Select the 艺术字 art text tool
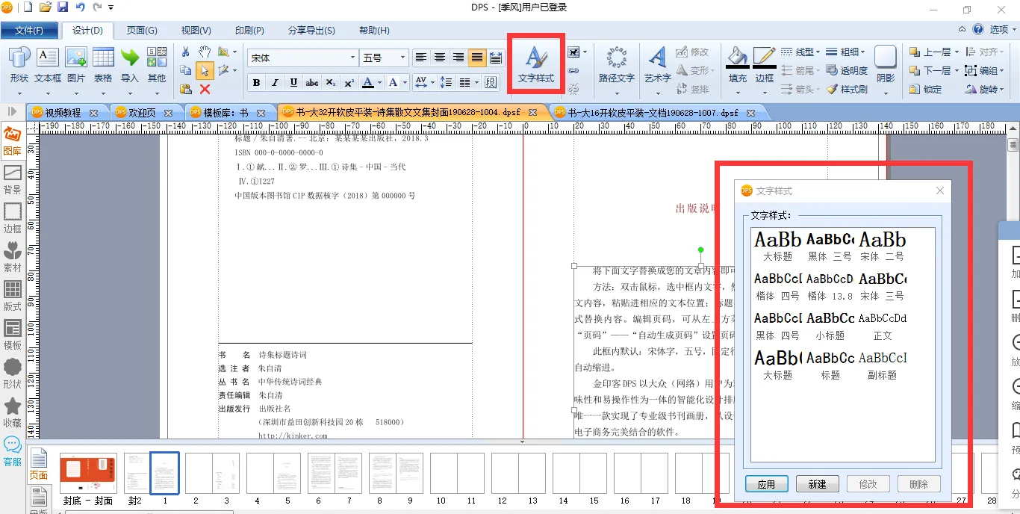The width and height of the screenshot is (1020, 514). tap(657, 65)
